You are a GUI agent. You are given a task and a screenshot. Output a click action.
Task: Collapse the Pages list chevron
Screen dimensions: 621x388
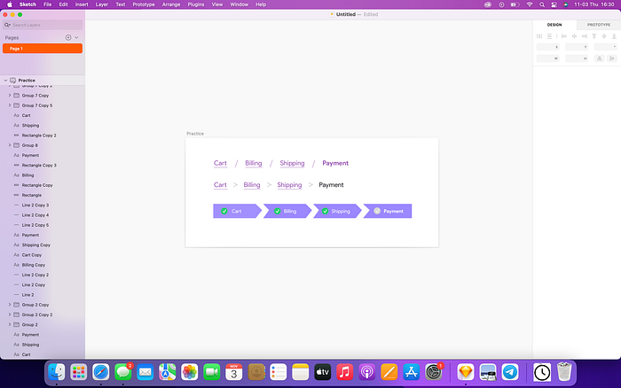click(x=76, y=37)
